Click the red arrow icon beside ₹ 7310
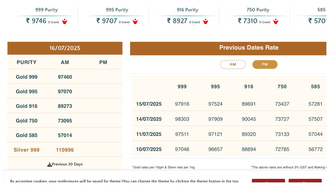This screenshot has width=330, height=186. pyautogui.click(x=276, y=21)
